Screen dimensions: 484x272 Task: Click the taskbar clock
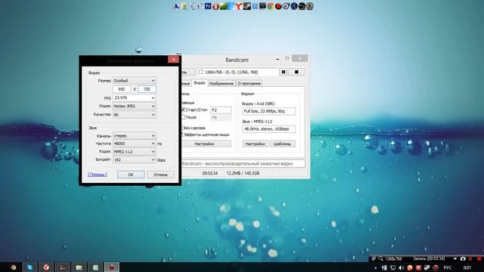(x=467, y=267)
